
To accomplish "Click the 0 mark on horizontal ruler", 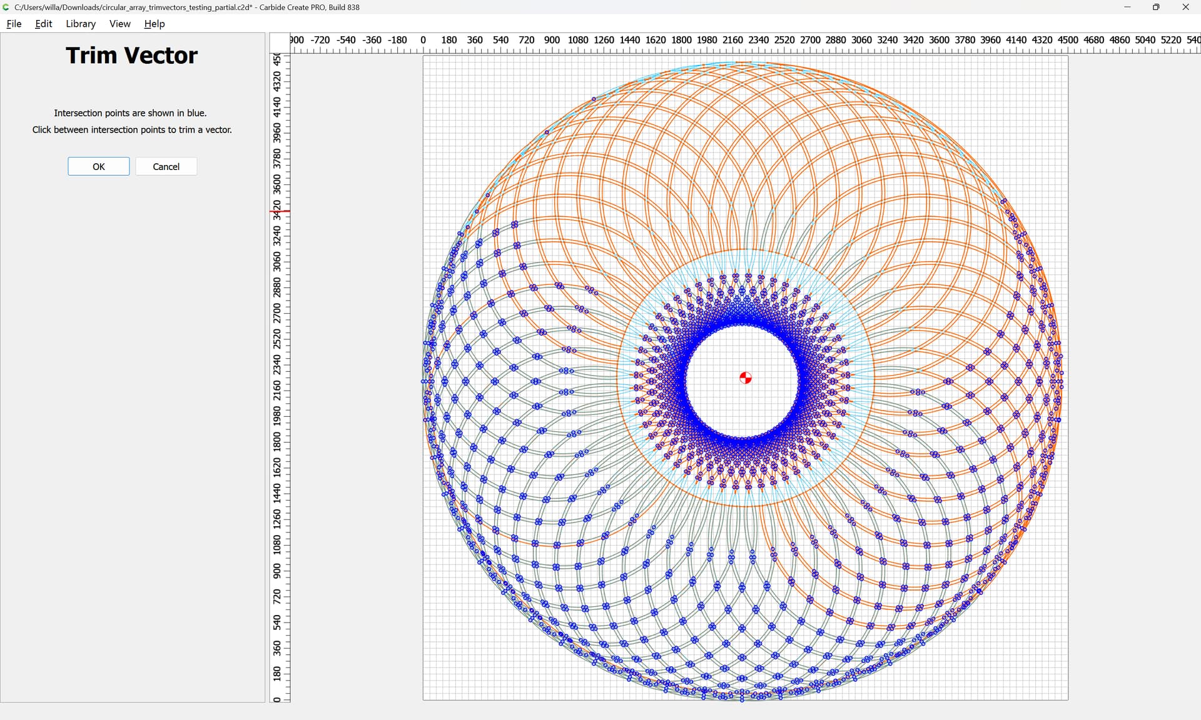I will point(423,40).
